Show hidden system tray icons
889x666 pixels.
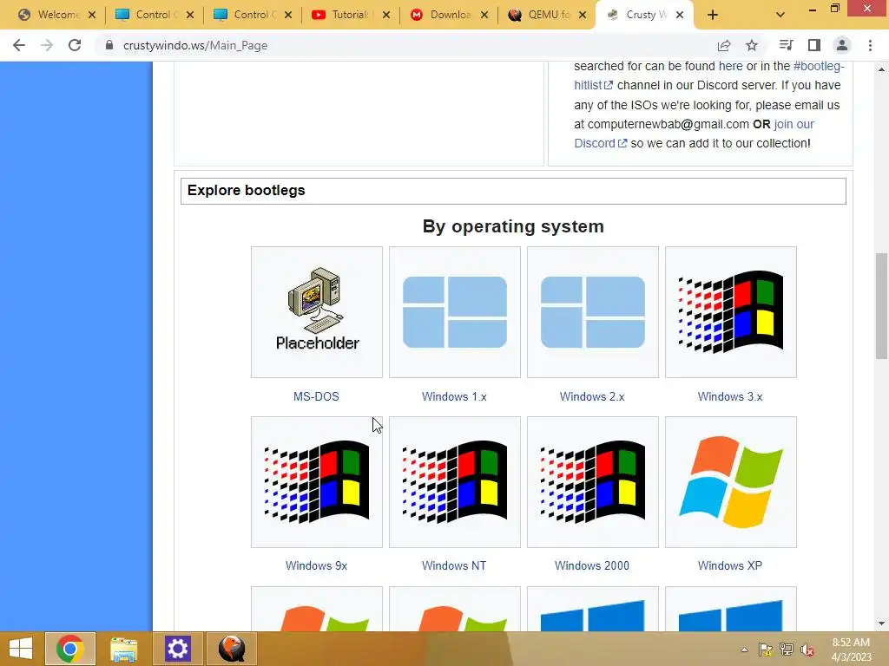point(744,650)
